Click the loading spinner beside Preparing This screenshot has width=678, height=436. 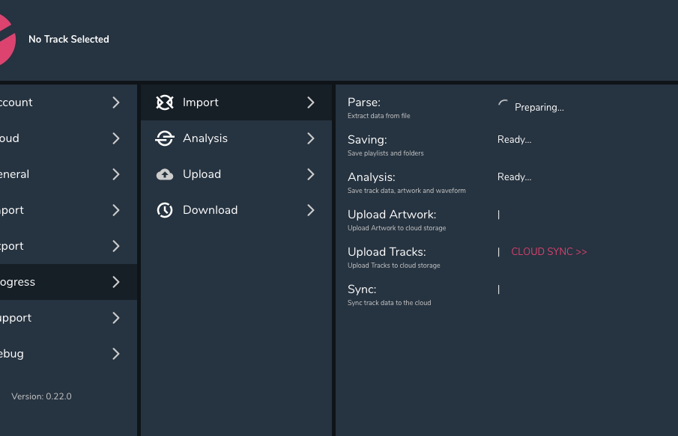tap(504, 105)
